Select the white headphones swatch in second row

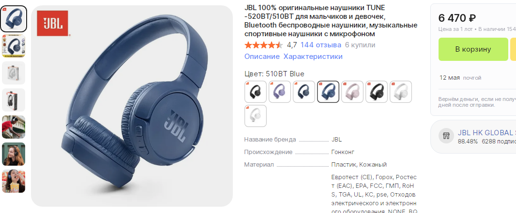coord(256,116)
